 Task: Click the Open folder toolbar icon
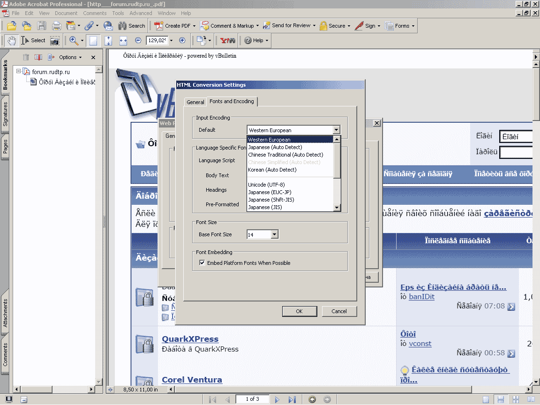tap(11, 26)
